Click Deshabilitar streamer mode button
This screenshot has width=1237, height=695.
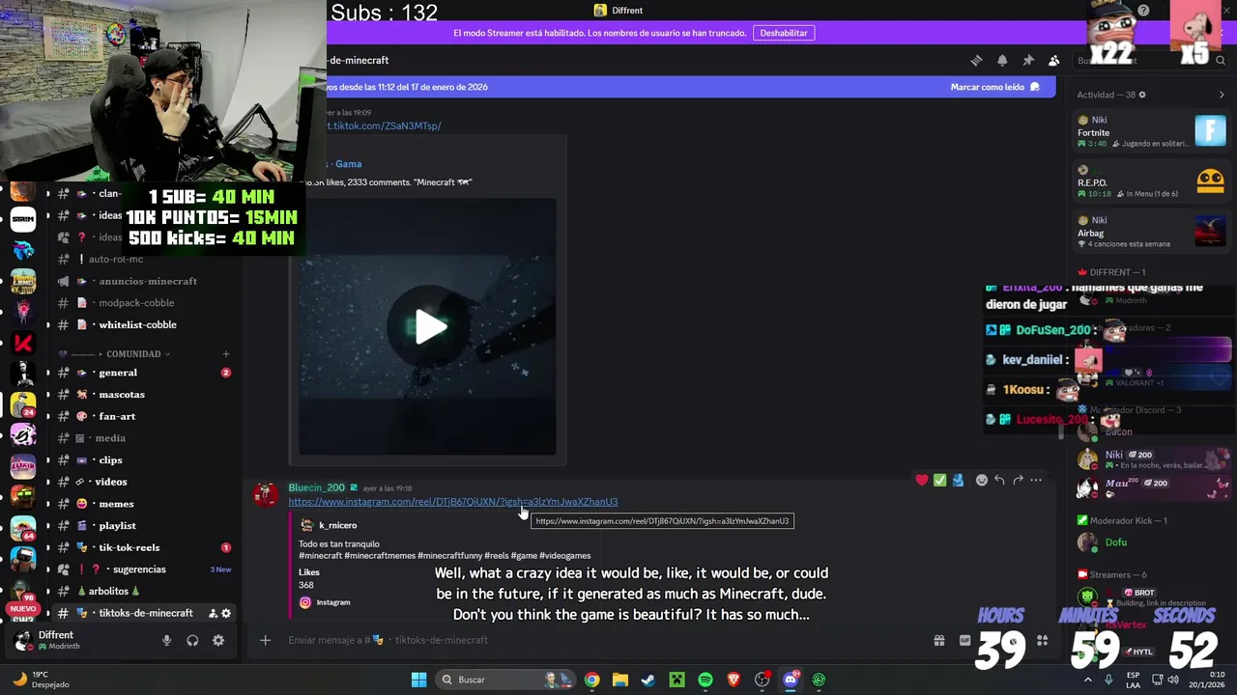click(x=784, y=33)
